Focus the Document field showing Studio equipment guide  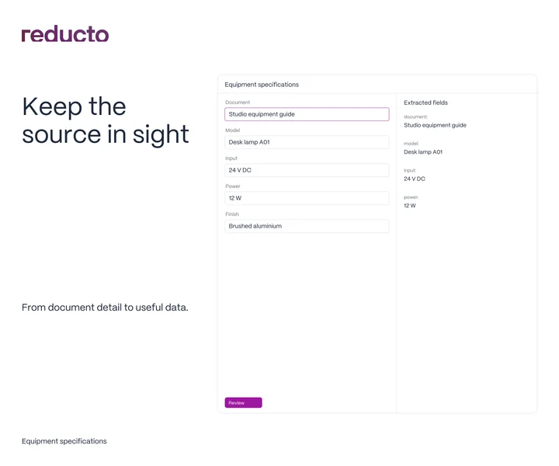click(307, 114)
